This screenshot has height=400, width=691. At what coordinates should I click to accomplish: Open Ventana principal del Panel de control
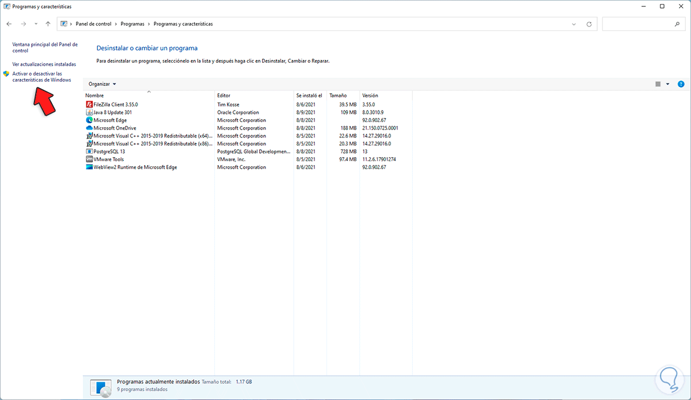coord(45,47)
